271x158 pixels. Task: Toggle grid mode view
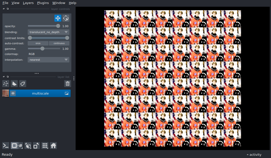pyautogui.click(x=45, y=146)
